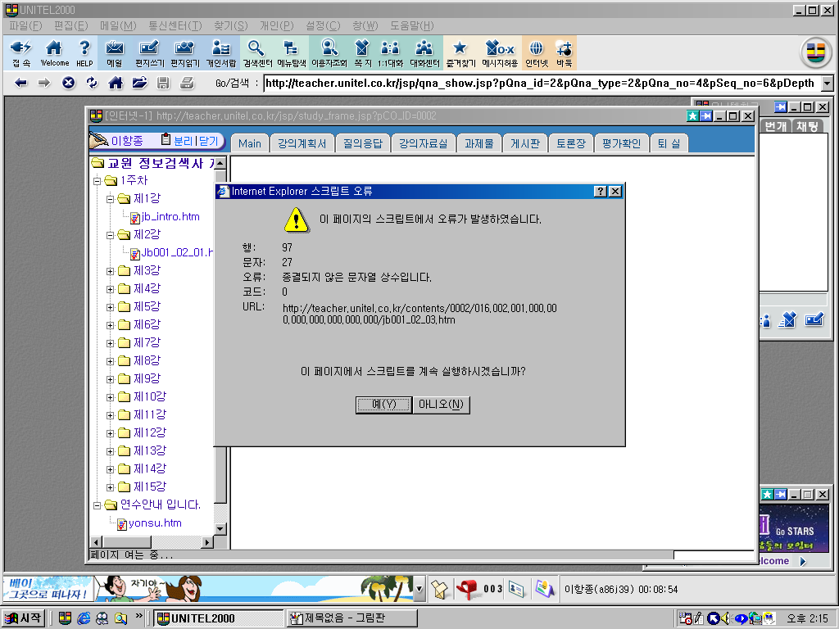Click the home icon in the navigation bar
The image size is (839, 629).
click(115, 83)
